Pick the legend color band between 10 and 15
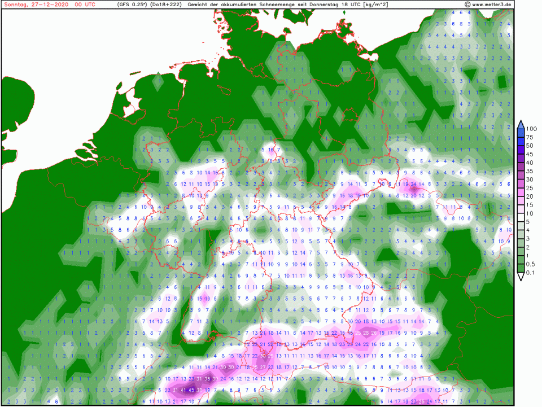Viewport: 542px width, 407px height. click(x=521, y=209)
